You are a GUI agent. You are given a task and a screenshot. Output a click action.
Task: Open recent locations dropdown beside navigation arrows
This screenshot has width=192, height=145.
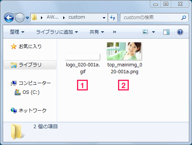(x=27, y=18)
